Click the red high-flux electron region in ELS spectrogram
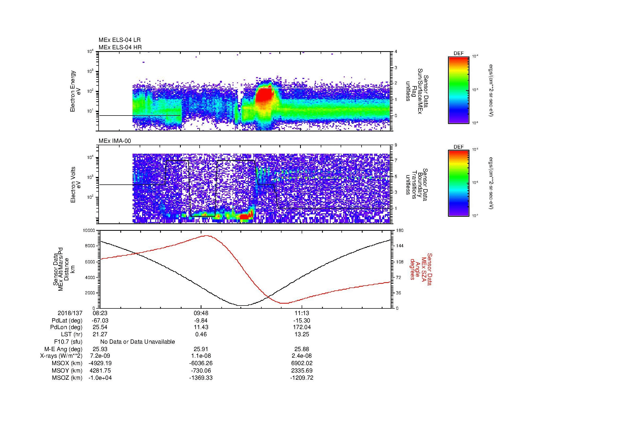 tap(265, 95)
